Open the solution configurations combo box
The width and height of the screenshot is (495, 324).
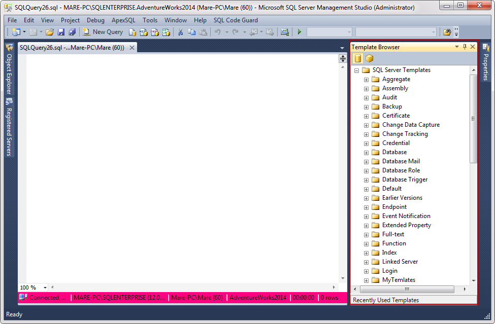(x=329, y=32)
